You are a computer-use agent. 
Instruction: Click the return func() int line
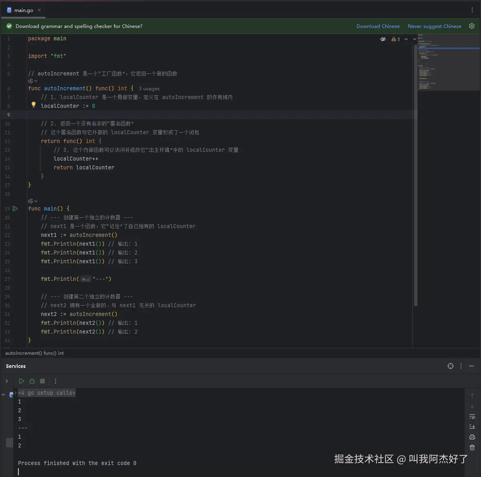[x=71, y=141]
